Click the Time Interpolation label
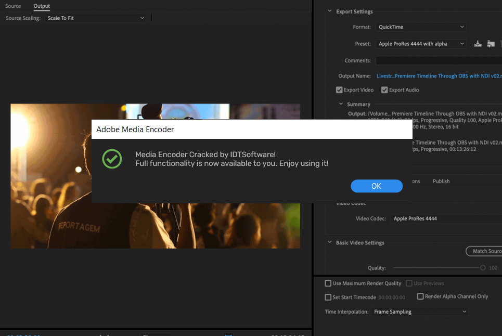Viewport: 502px width, 336px height. tap(346, 312)
